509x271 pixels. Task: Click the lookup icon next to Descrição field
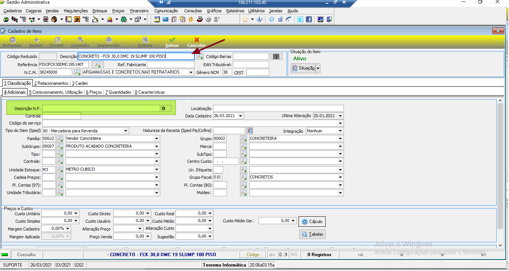click(x=200, y=57)
